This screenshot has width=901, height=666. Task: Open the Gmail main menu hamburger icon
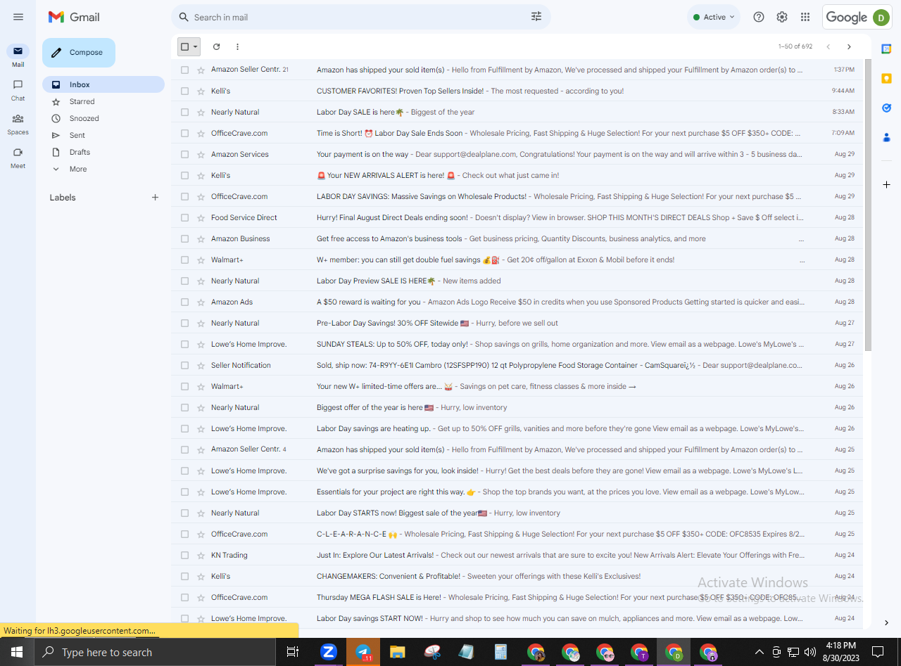tap(18, 17)
